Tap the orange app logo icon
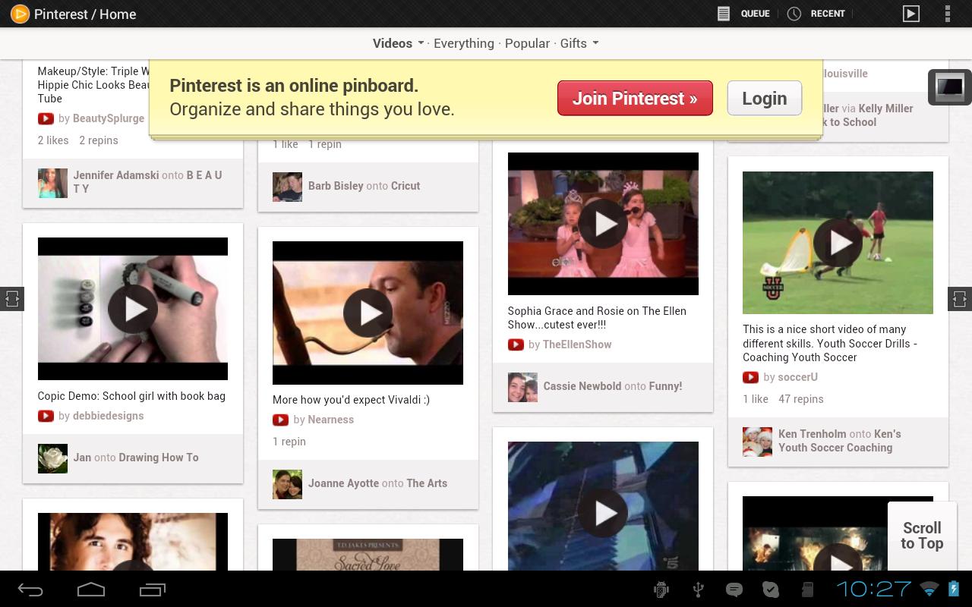The width and height of the screenshot is (972, 607). pos(20,14)
